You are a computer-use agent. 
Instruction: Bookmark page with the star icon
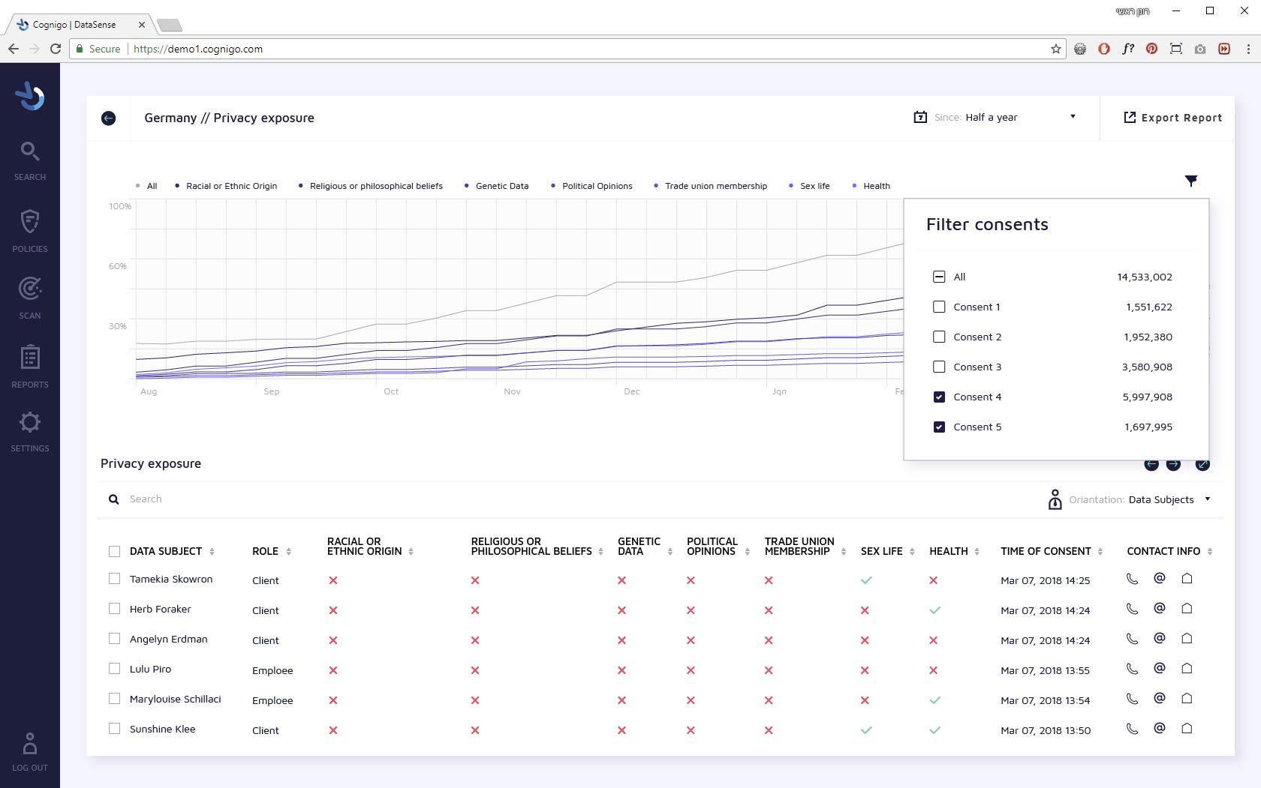coord(1056,49)
